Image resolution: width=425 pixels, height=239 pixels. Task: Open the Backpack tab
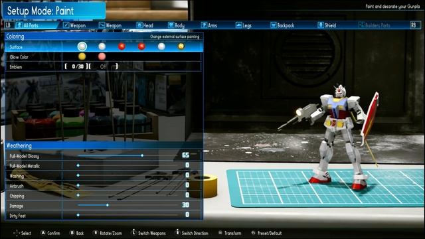tap(282, 25)
